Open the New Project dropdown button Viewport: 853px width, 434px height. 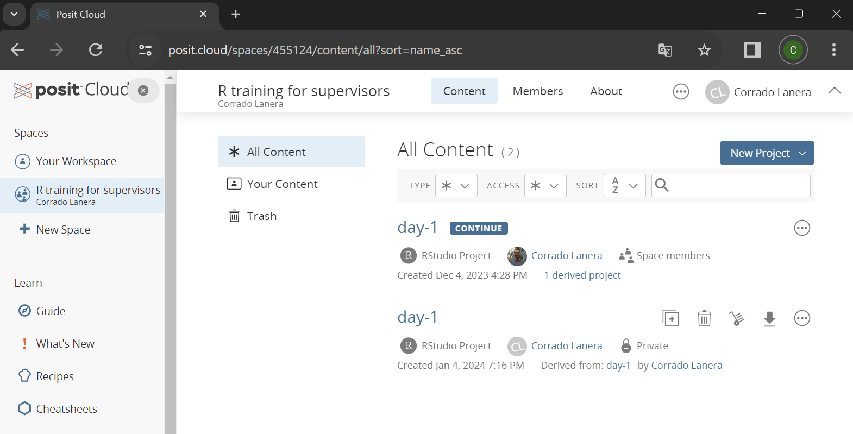[x=767, y=153]
